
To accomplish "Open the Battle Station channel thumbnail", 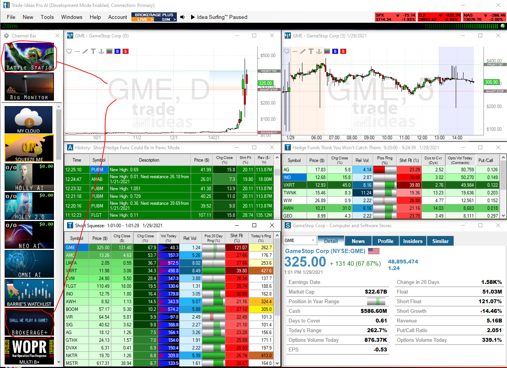I will (29, 57).
